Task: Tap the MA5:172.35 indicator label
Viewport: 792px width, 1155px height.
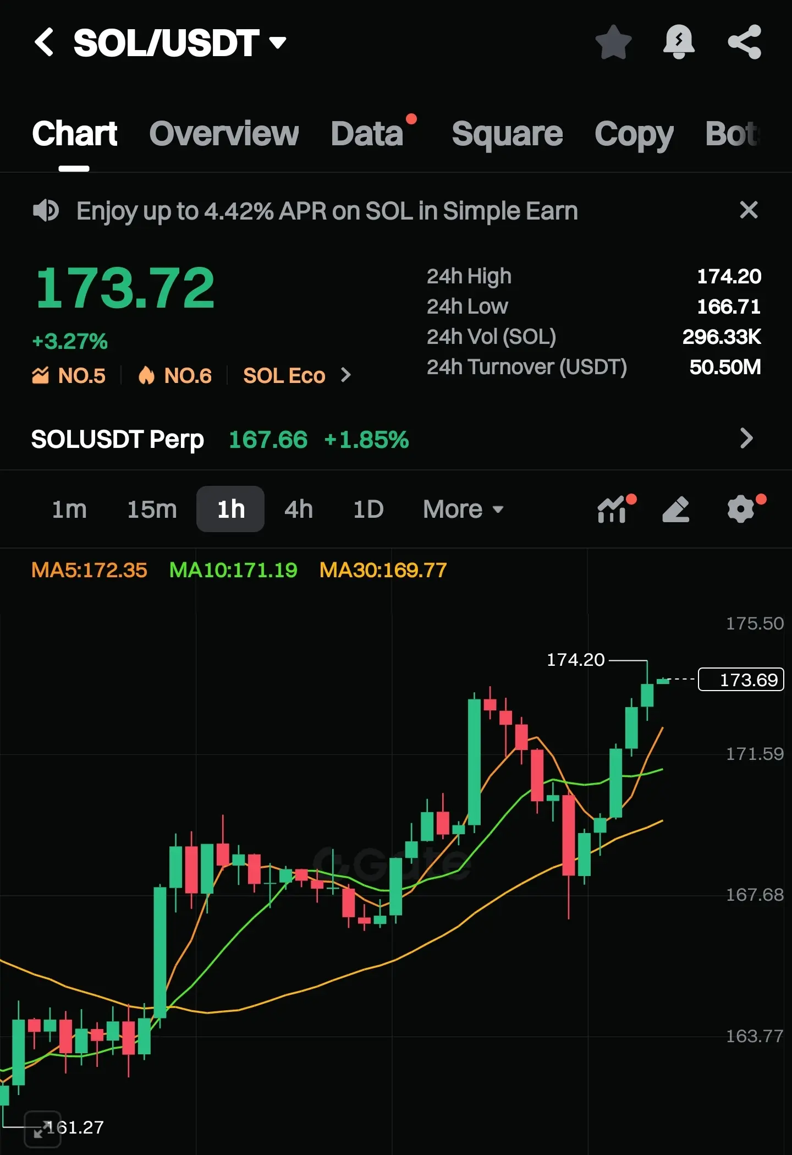Action: click(89, 570)
